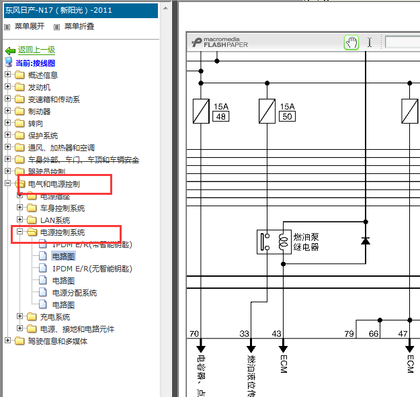Click the open 电源控制系统 folder icon
This screenshot has width=420, height=397.
(32, 232)
